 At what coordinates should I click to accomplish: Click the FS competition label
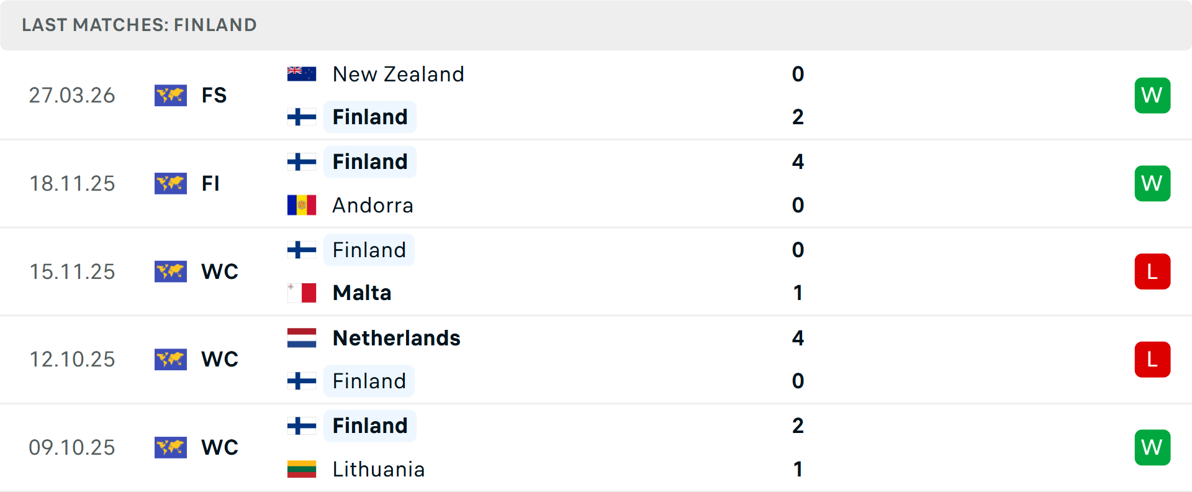tap(214, 95)
